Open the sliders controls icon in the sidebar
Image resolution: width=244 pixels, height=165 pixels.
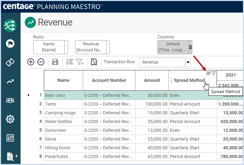(x=10, y=138)
